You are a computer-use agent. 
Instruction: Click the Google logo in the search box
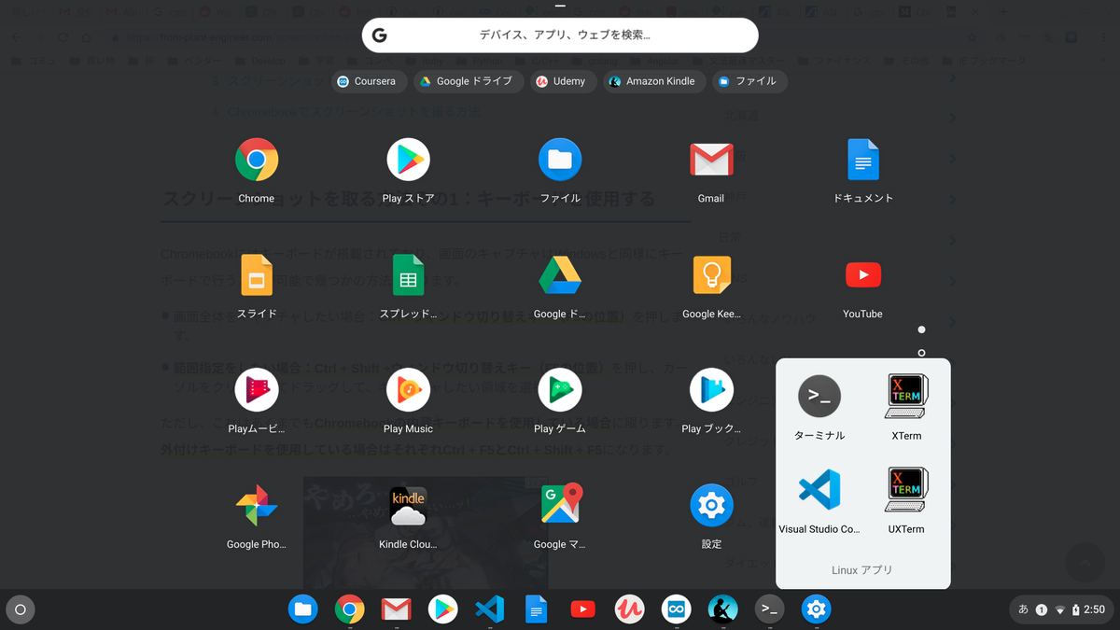379,35
